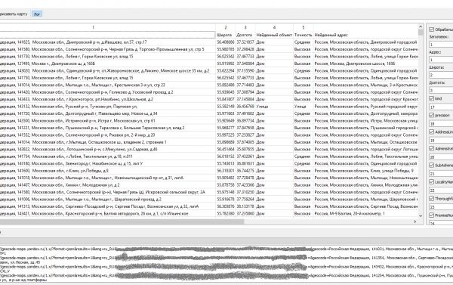Screen dimensions: 453x285
Task: Select the address row 143822 Лотошинский Микулино
Action: click(107, 149)
